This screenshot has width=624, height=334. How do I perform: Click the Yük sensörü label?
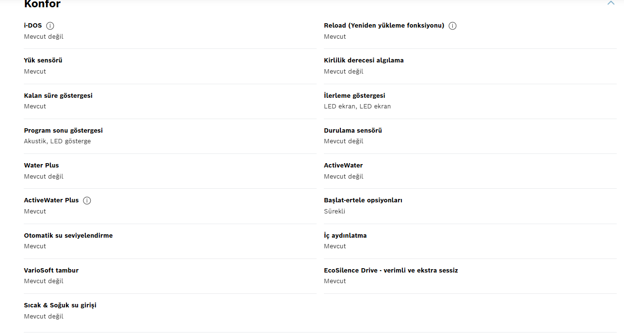pyautogui.click(x=43, y=61)
